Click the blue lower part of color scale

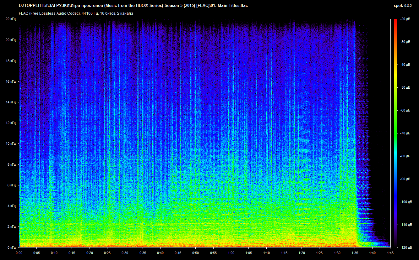pos(395,200)
